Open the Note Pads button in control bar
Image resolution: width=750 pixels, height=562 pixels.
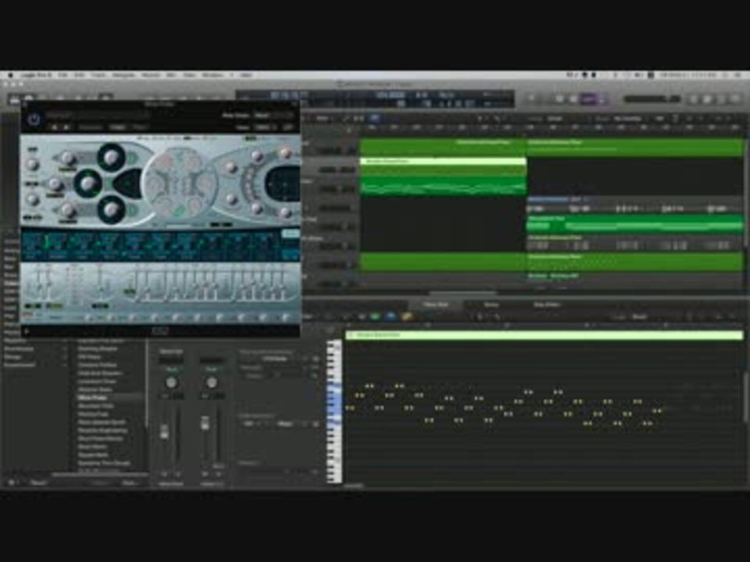708,99
